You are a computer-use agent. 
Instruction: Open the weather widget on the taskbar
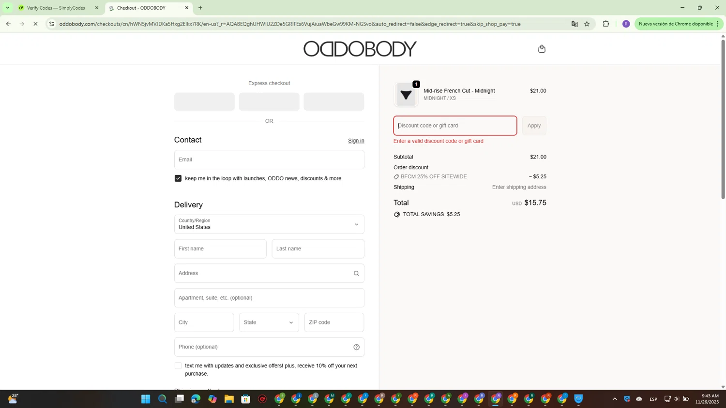(13, 399)
